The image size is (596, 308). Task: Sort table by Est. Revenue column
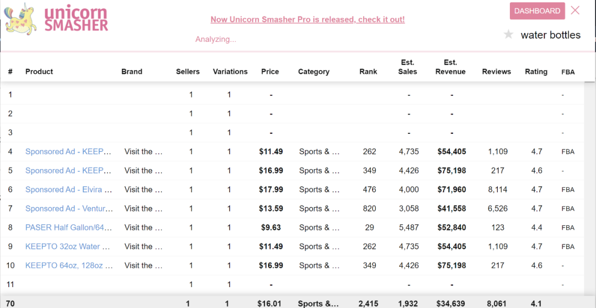450,67
